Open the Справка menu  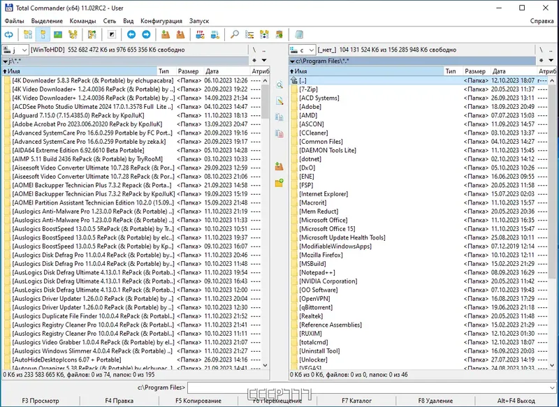click(x=542, y=21)
